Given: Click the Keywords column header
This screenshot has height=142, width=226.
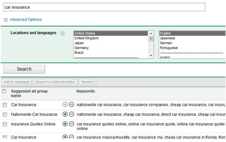Looking at the screenshot, I should [x=86, y=91].
